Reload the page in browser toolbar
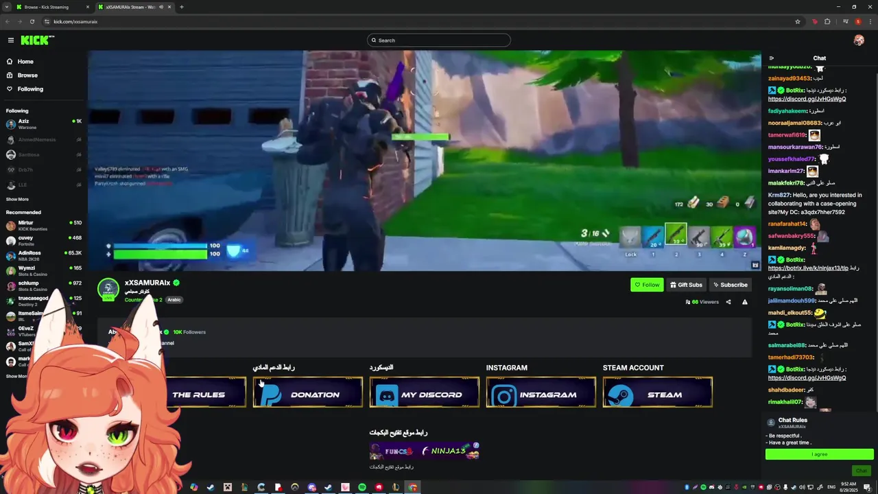Viewport: 878px width, 494px height. 32,21
